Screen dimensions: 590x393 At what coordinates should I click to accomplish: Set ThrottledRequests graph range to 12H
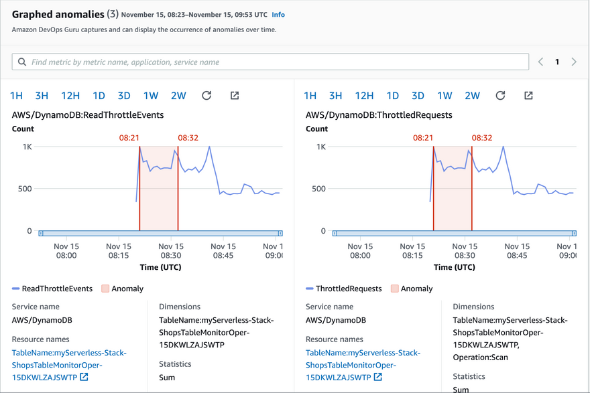[364, 96]
